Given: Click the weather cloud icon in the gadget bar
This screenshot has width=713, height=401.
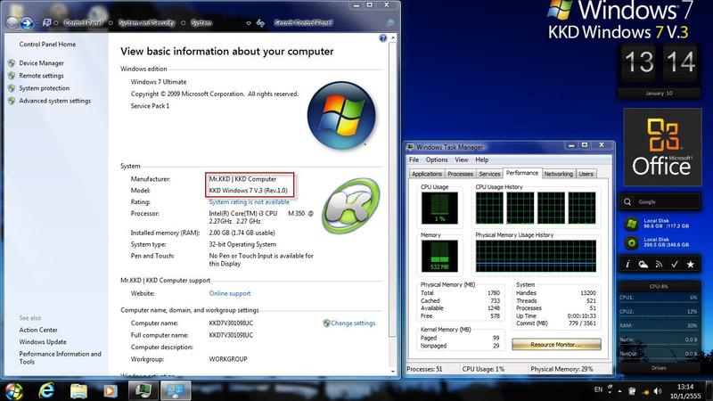Looking at the screenshot, I should pyautogui.click(x=643, y=264).
